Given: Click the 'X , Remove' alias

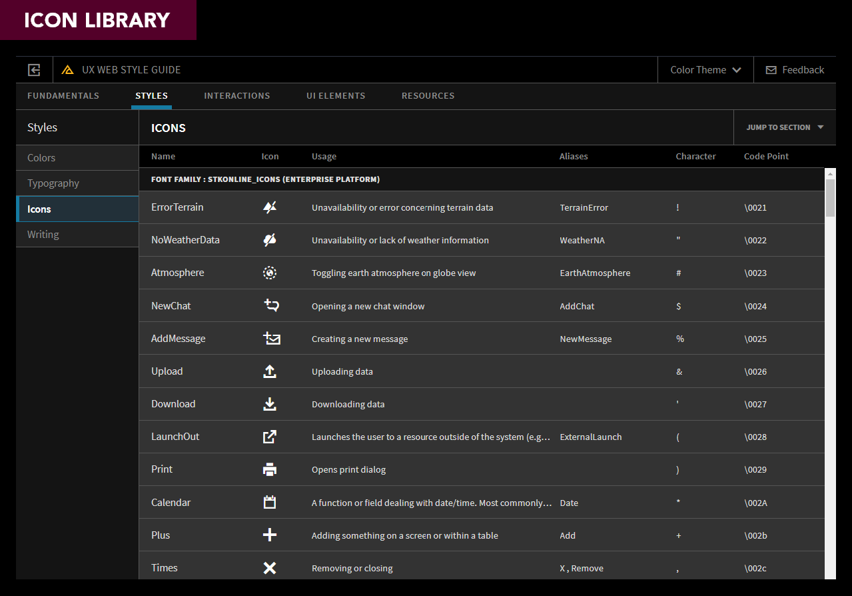Looking at the screenshot, I should point(582,568).
